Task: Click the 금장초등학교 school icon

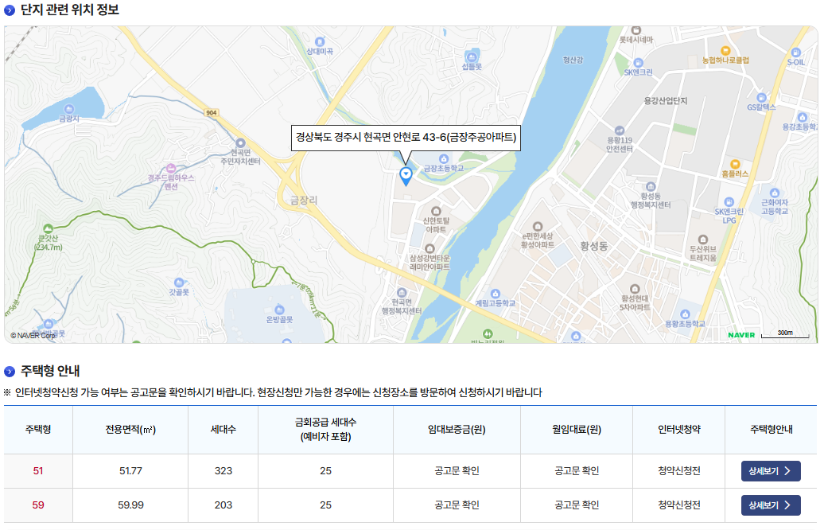Action: (x=444, y=159)
